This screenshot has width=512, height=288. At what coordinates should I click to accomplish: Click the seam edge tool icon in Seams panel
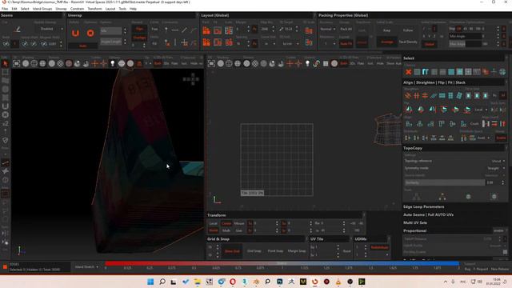click(x=18, y=30)
